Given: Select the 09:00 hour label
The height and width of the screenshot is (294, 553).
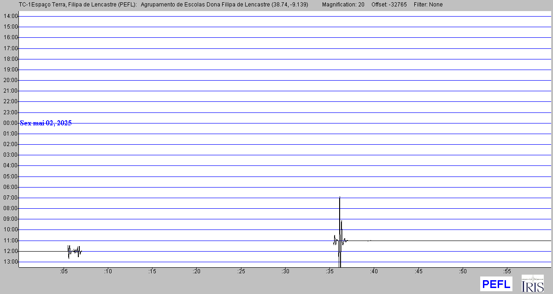Looking at the screenshot, I should 10,219.
